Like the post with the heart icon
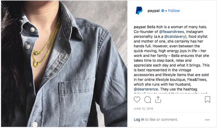 pyautogui.click(x=137, y=100)
